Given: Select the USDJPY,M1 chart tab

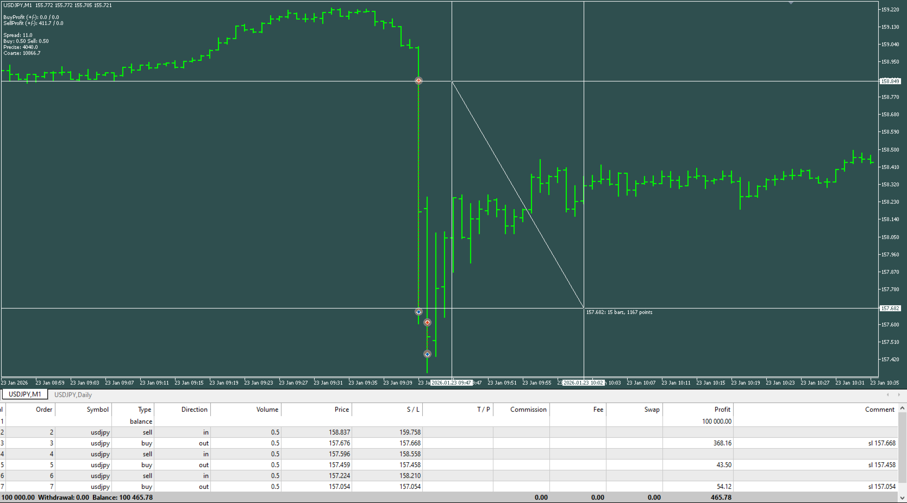Looking at the screenshot, I should click(x=25, y=394).
